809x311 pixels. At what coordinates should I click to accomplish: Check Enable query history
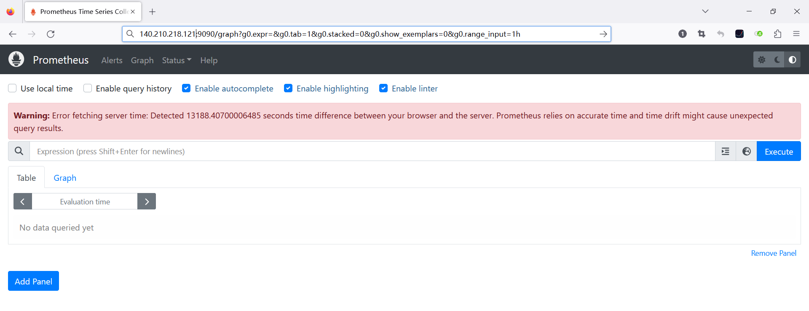88,88
